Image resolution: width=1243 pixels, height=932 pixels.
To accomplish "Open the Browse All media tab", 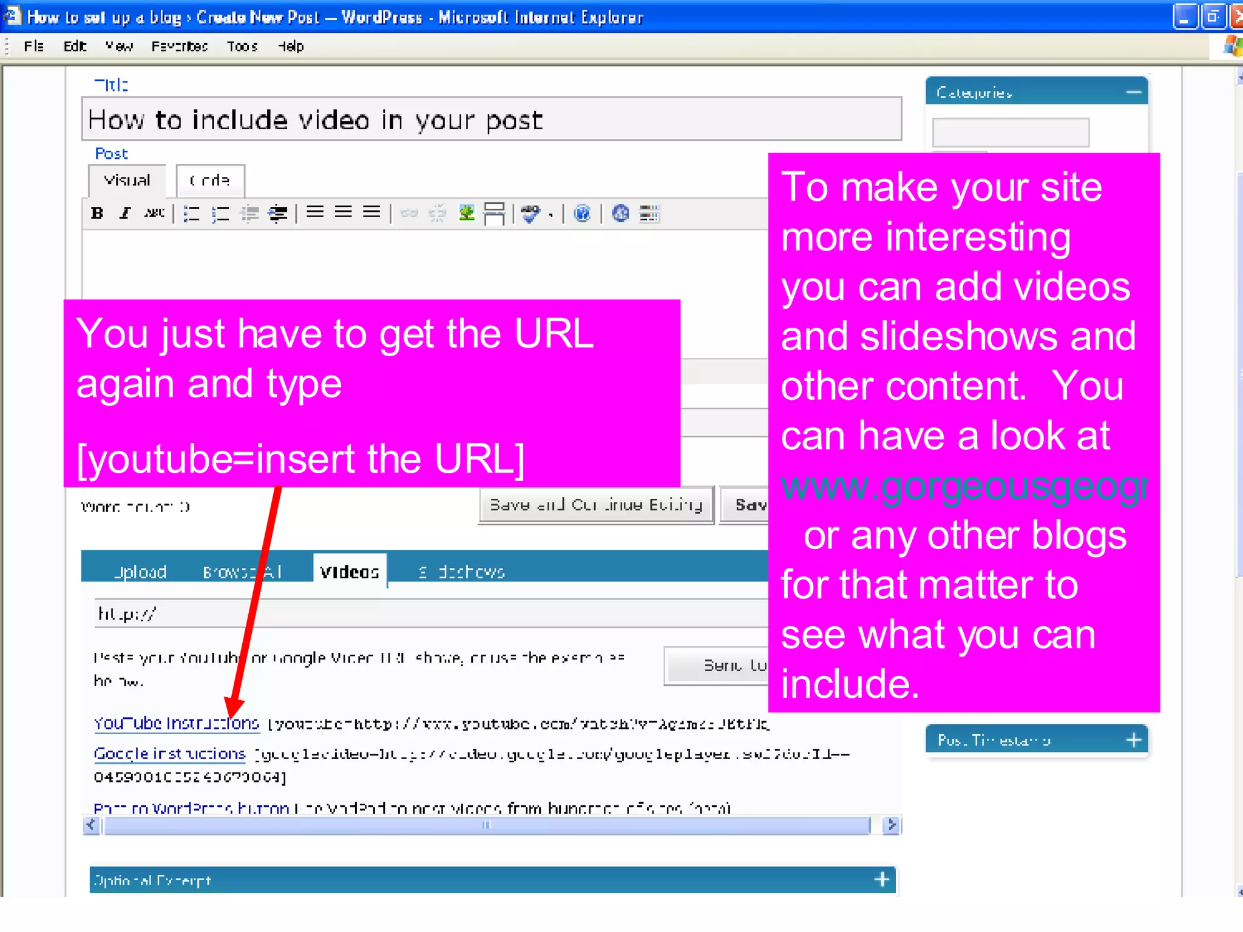I will (242, 572).
